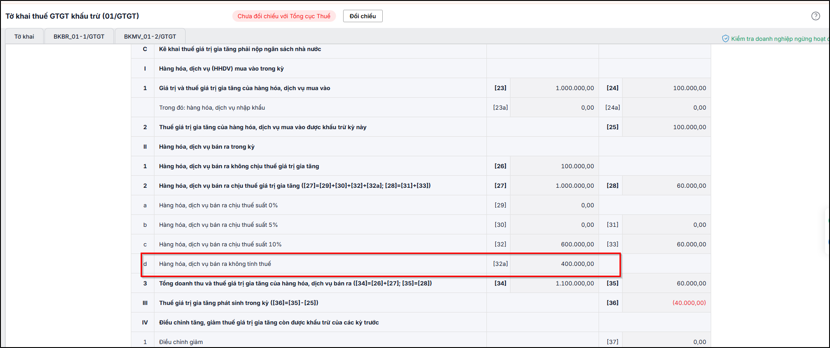
Task: Click row Hàng hóa, dịch vụ bán ra không tính thuế
Action: click(421, 264)
